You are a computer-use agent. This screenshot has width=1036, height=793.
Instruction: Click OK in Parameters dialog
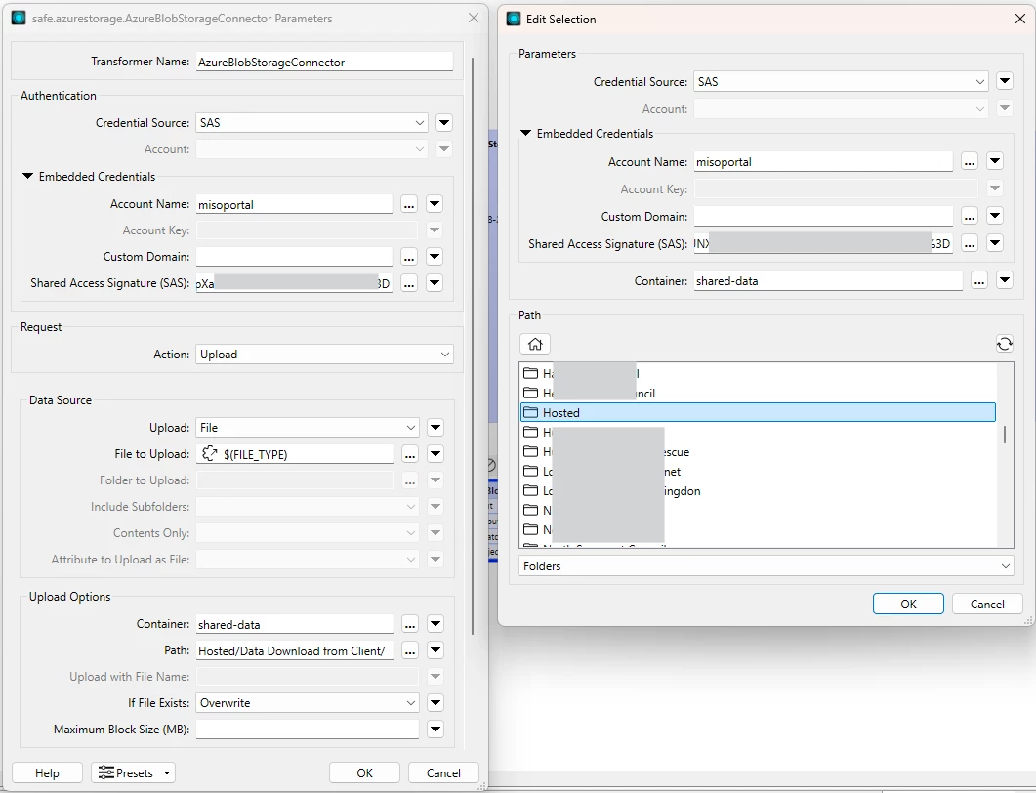coord(365,772)
